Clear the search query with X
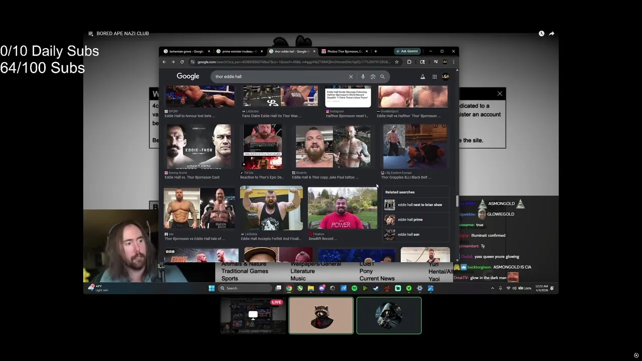This screenshot has height=361, width=642. [x=351, y=77]
